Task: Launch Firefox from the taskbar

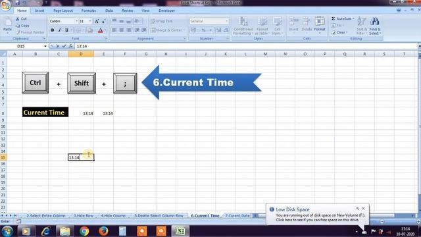Action: click(103, 231)
